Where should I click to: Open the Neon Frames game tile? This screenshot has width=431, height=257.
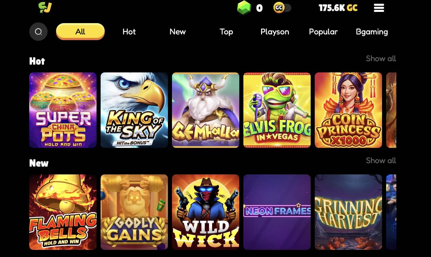(x=277, y=212)
